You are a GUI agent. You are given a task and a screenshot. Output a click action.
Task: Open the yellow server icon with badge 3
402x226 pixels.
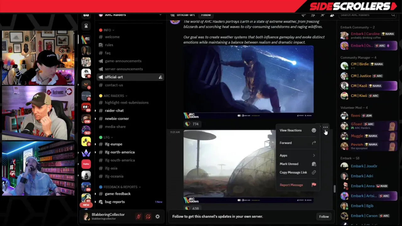(x=86, y=142)
